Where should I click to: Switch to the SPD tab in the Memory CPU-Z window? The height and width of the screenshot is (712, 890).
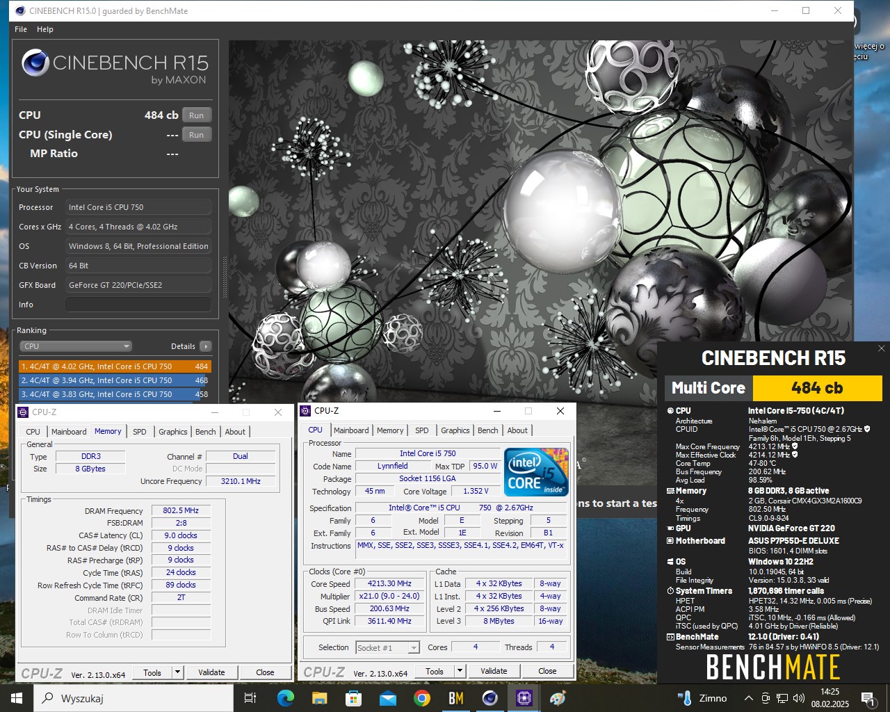pyautogui.click(x=140, y=432)
